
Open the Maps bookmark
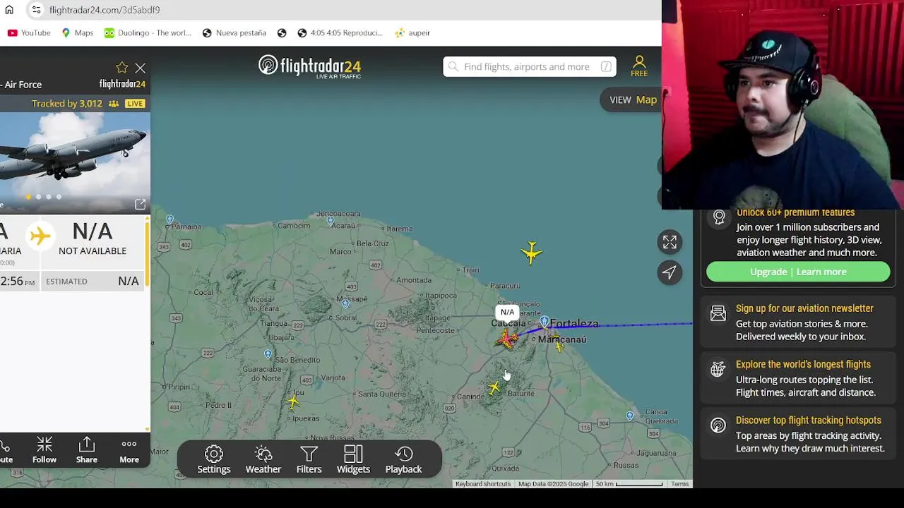77,32
